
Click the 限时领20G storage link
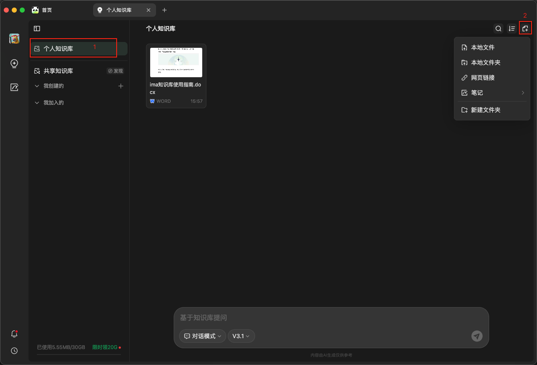pos(105,347)
